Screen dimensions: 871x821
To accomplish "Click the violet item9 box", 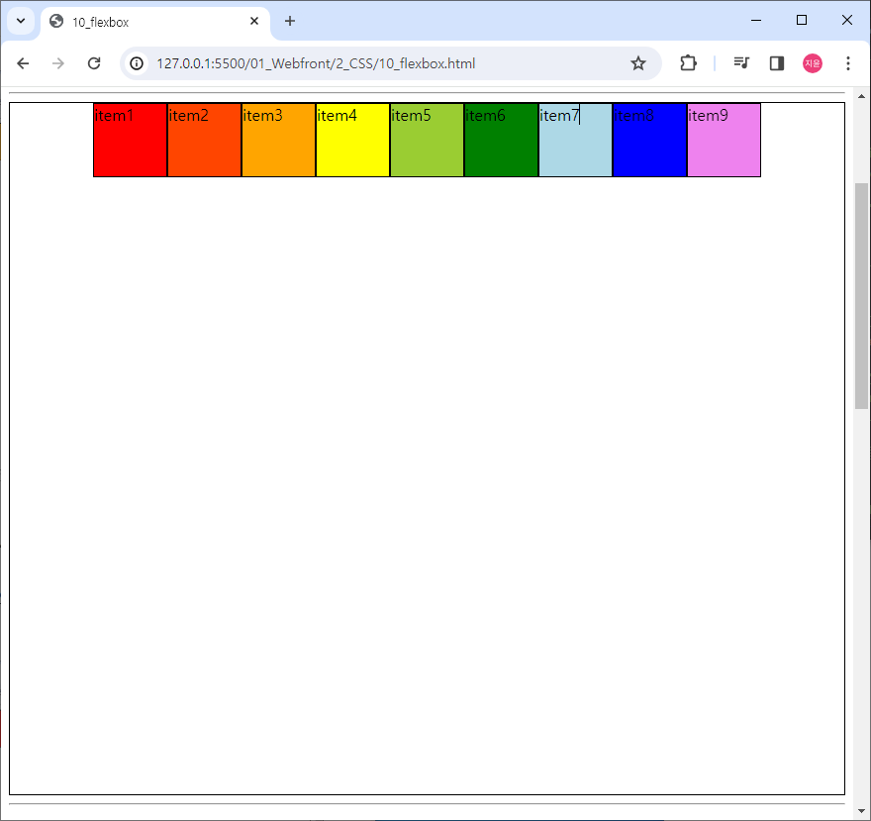I will coord(724,140).
